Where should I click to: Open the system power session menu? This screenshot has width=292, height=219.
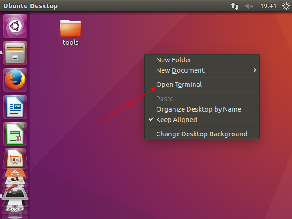[286, 6]
